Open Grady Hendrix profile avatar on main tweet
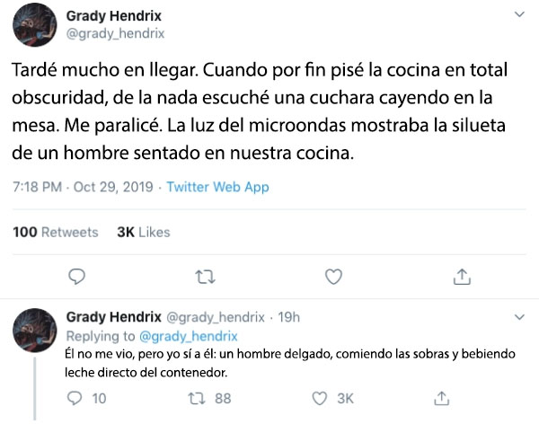The image size is (539, 424). tap(35, 25)
